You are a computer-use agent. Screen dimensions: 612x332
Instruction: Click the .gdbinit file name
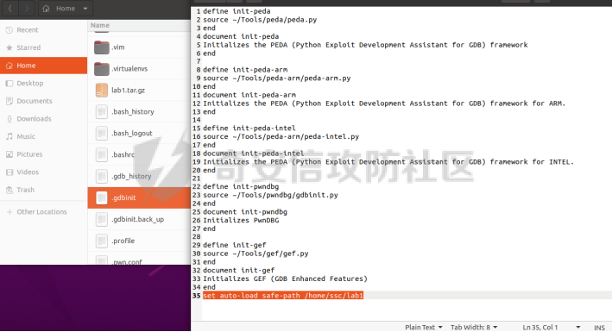tap(123, 197)
